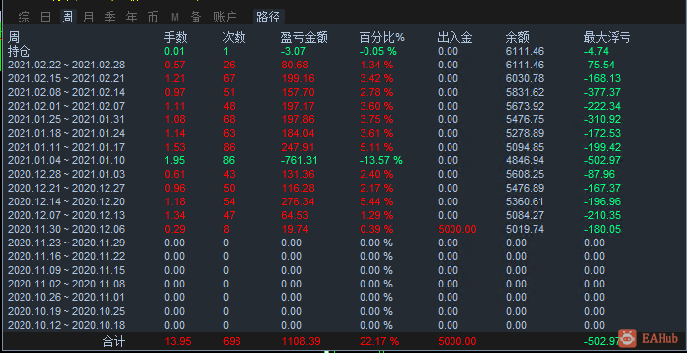Select the 持仓 position row label

tap(20, 51)
